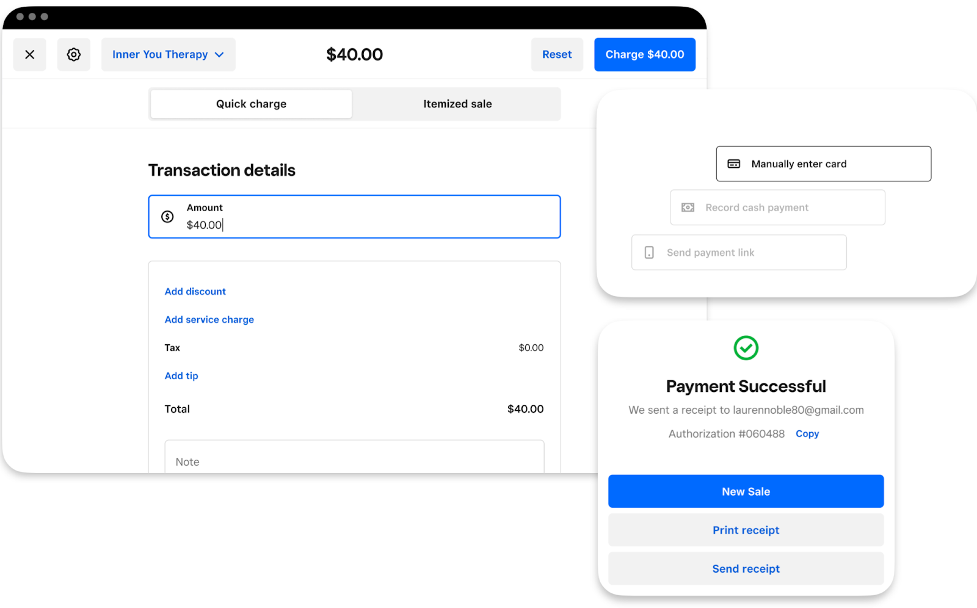This screenshot has height=608, width=977.
Task: Click the cash icon on Record cash payment
Action: click(688, 207)
